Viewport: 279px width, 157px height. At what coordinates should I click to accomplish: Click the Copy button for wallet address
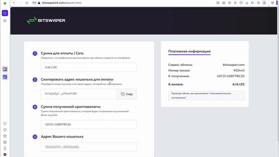click(127, 94)
